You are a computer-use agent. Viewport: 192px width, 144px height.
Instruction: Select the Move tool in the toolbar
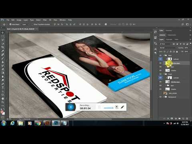[2, 33]
